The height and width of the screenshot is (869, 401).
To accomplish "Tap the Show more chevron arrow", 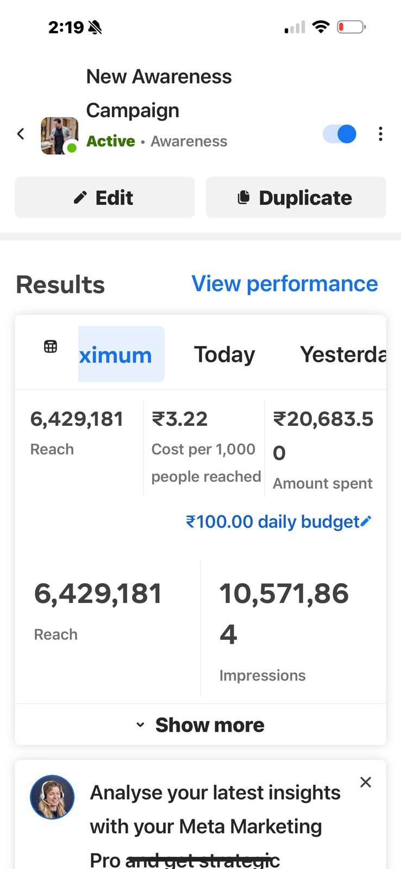I will pyautogui.click(x=140, y=725).
